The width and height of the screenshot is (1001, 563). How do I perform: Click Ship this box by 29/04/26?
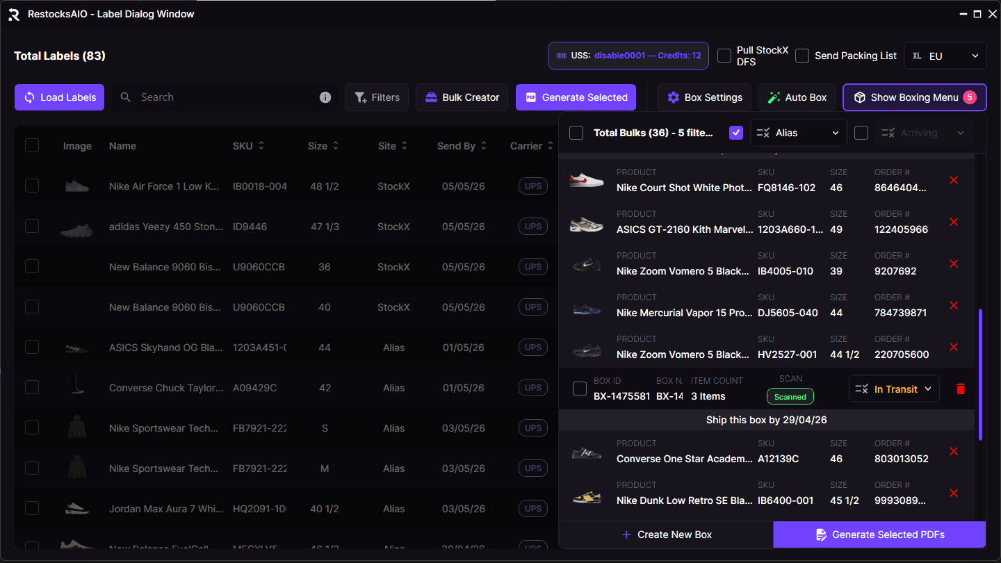(767, 420)
